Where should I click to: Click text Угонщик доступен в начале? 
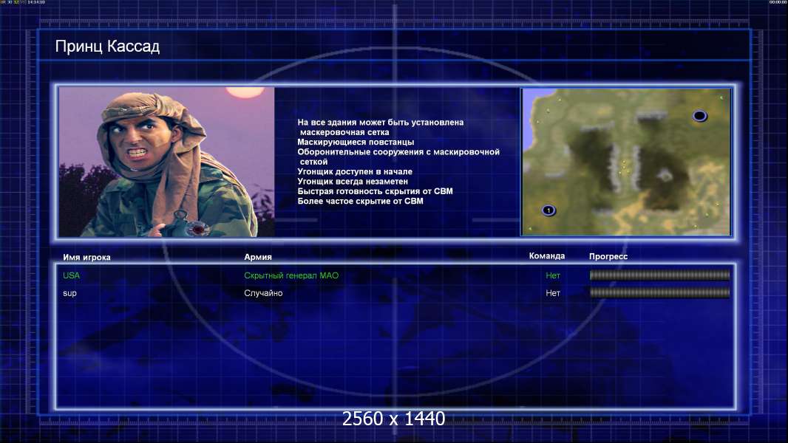pos(355,171)
